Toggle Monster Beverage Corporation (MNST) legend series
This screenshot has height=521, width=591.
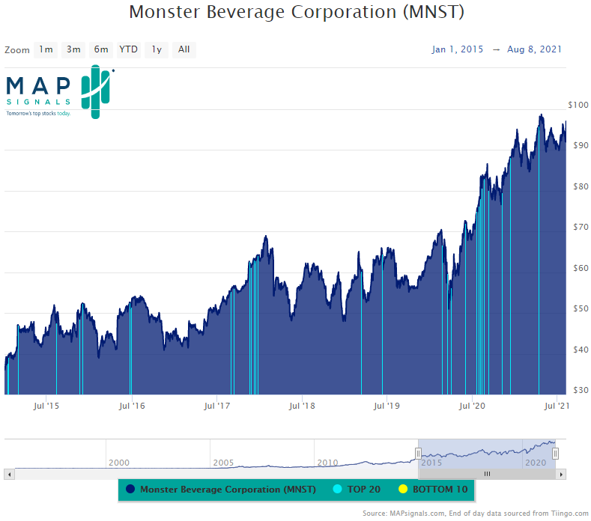[222, 490]
